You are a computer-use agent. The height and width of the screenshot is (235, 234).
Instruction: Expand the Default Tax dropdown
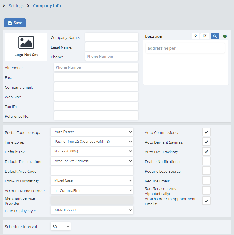(92, 151)
